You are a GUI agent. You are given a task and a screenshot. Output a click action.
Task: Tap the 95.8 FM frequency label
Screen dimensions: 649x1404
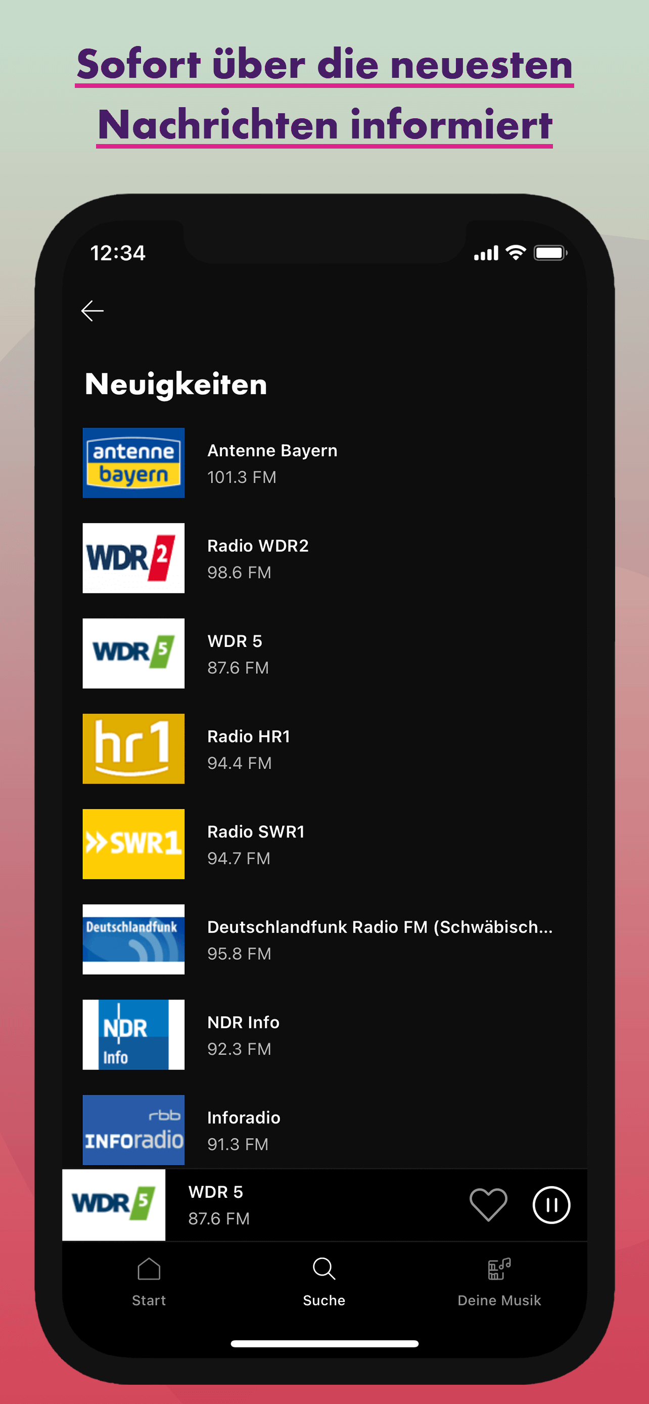(x=239, y=954)
